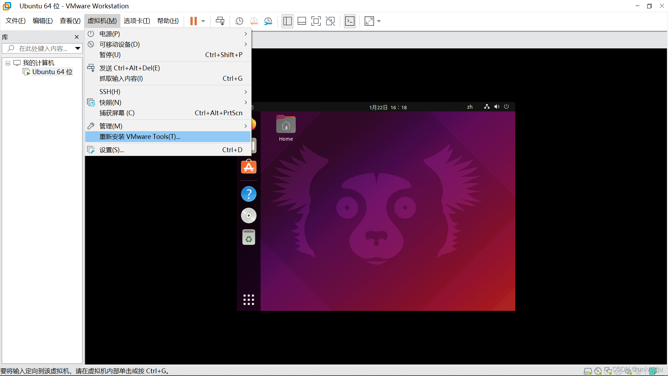
Task: Open the Trash icon in the dock
Action: pos(249,237)
